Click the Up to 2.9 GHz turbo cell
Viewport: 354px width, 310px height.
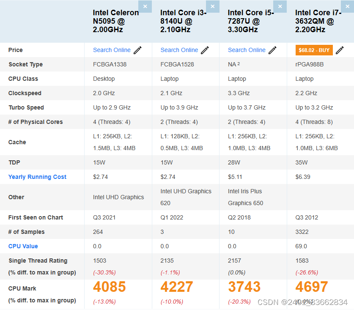coord(112,107)
